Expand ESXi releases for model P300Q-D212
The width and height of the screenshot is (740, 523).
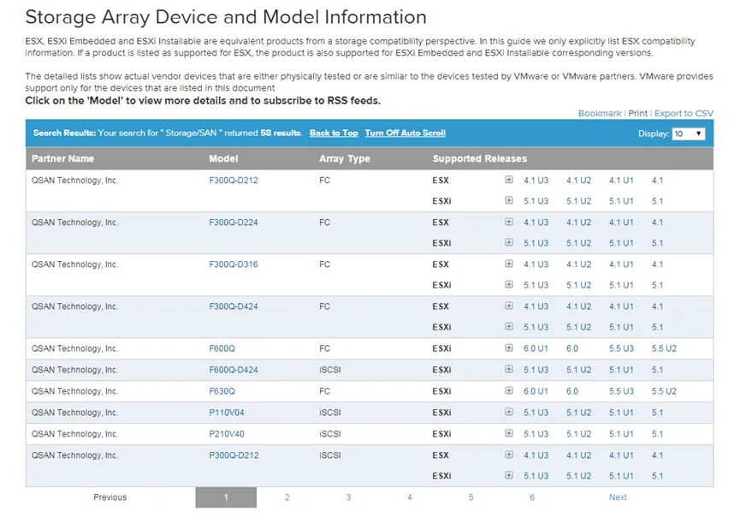[x=509, y=475]
